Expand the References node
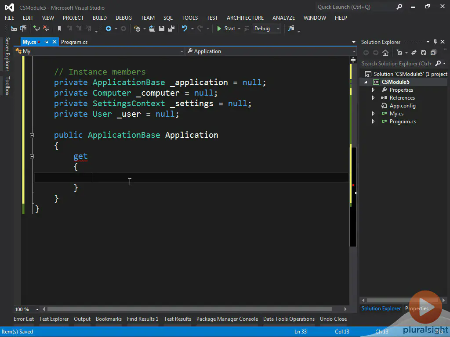 pyautogui.click(x=374, y=98)
